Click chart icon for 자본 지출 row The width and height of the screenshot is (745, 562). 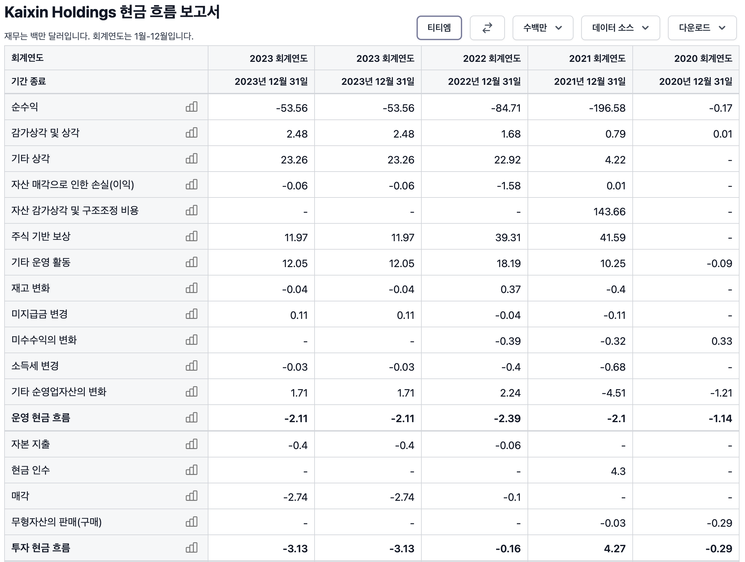(x=191, y=444)
